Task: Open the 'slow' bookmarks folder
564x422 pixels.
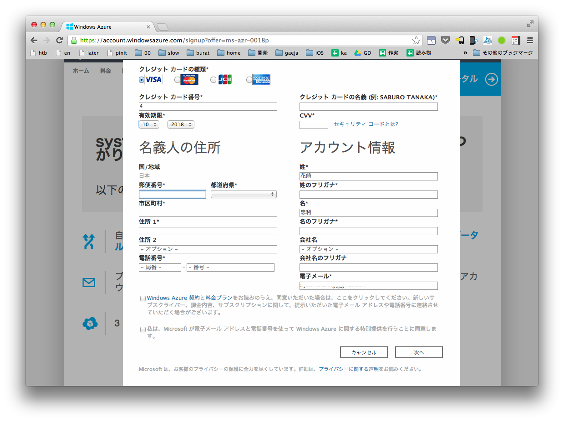Action: [169, 53]
